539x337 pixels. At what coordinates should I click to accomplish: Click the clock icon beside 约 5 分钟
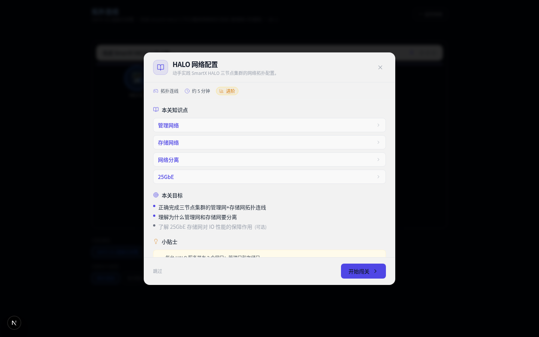click(x=187, y=91)
